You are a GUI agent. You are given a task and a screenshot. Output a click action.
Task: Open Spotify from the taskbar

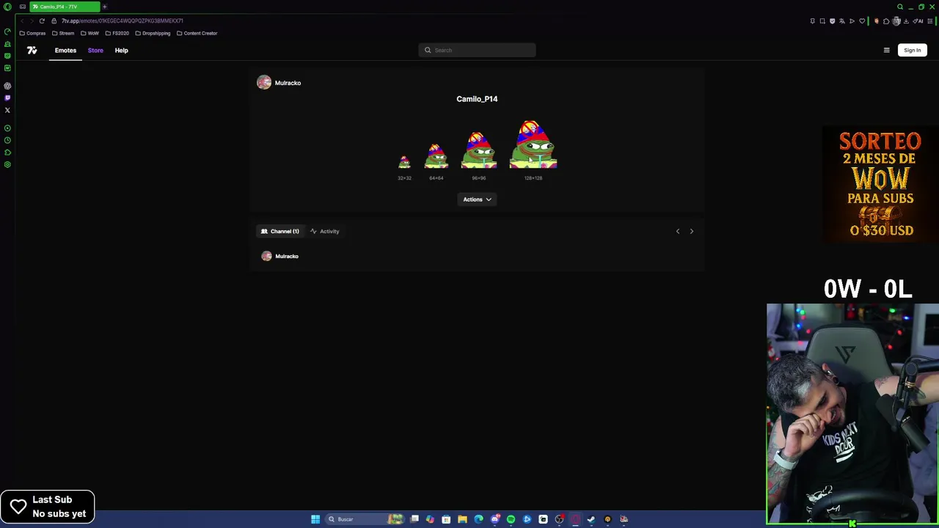click(511, 519)
